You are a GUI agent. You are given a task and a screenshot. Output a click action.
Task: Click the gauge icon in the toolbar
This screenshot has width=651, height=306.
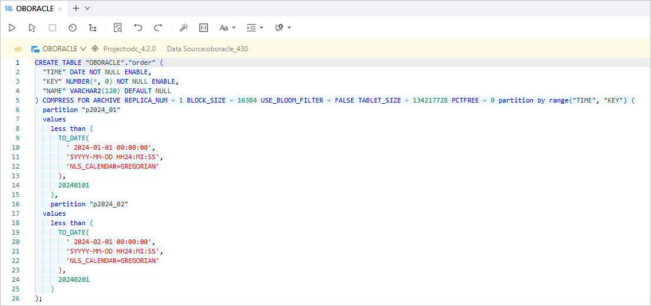pyautogui.click(x=73, y=28)
